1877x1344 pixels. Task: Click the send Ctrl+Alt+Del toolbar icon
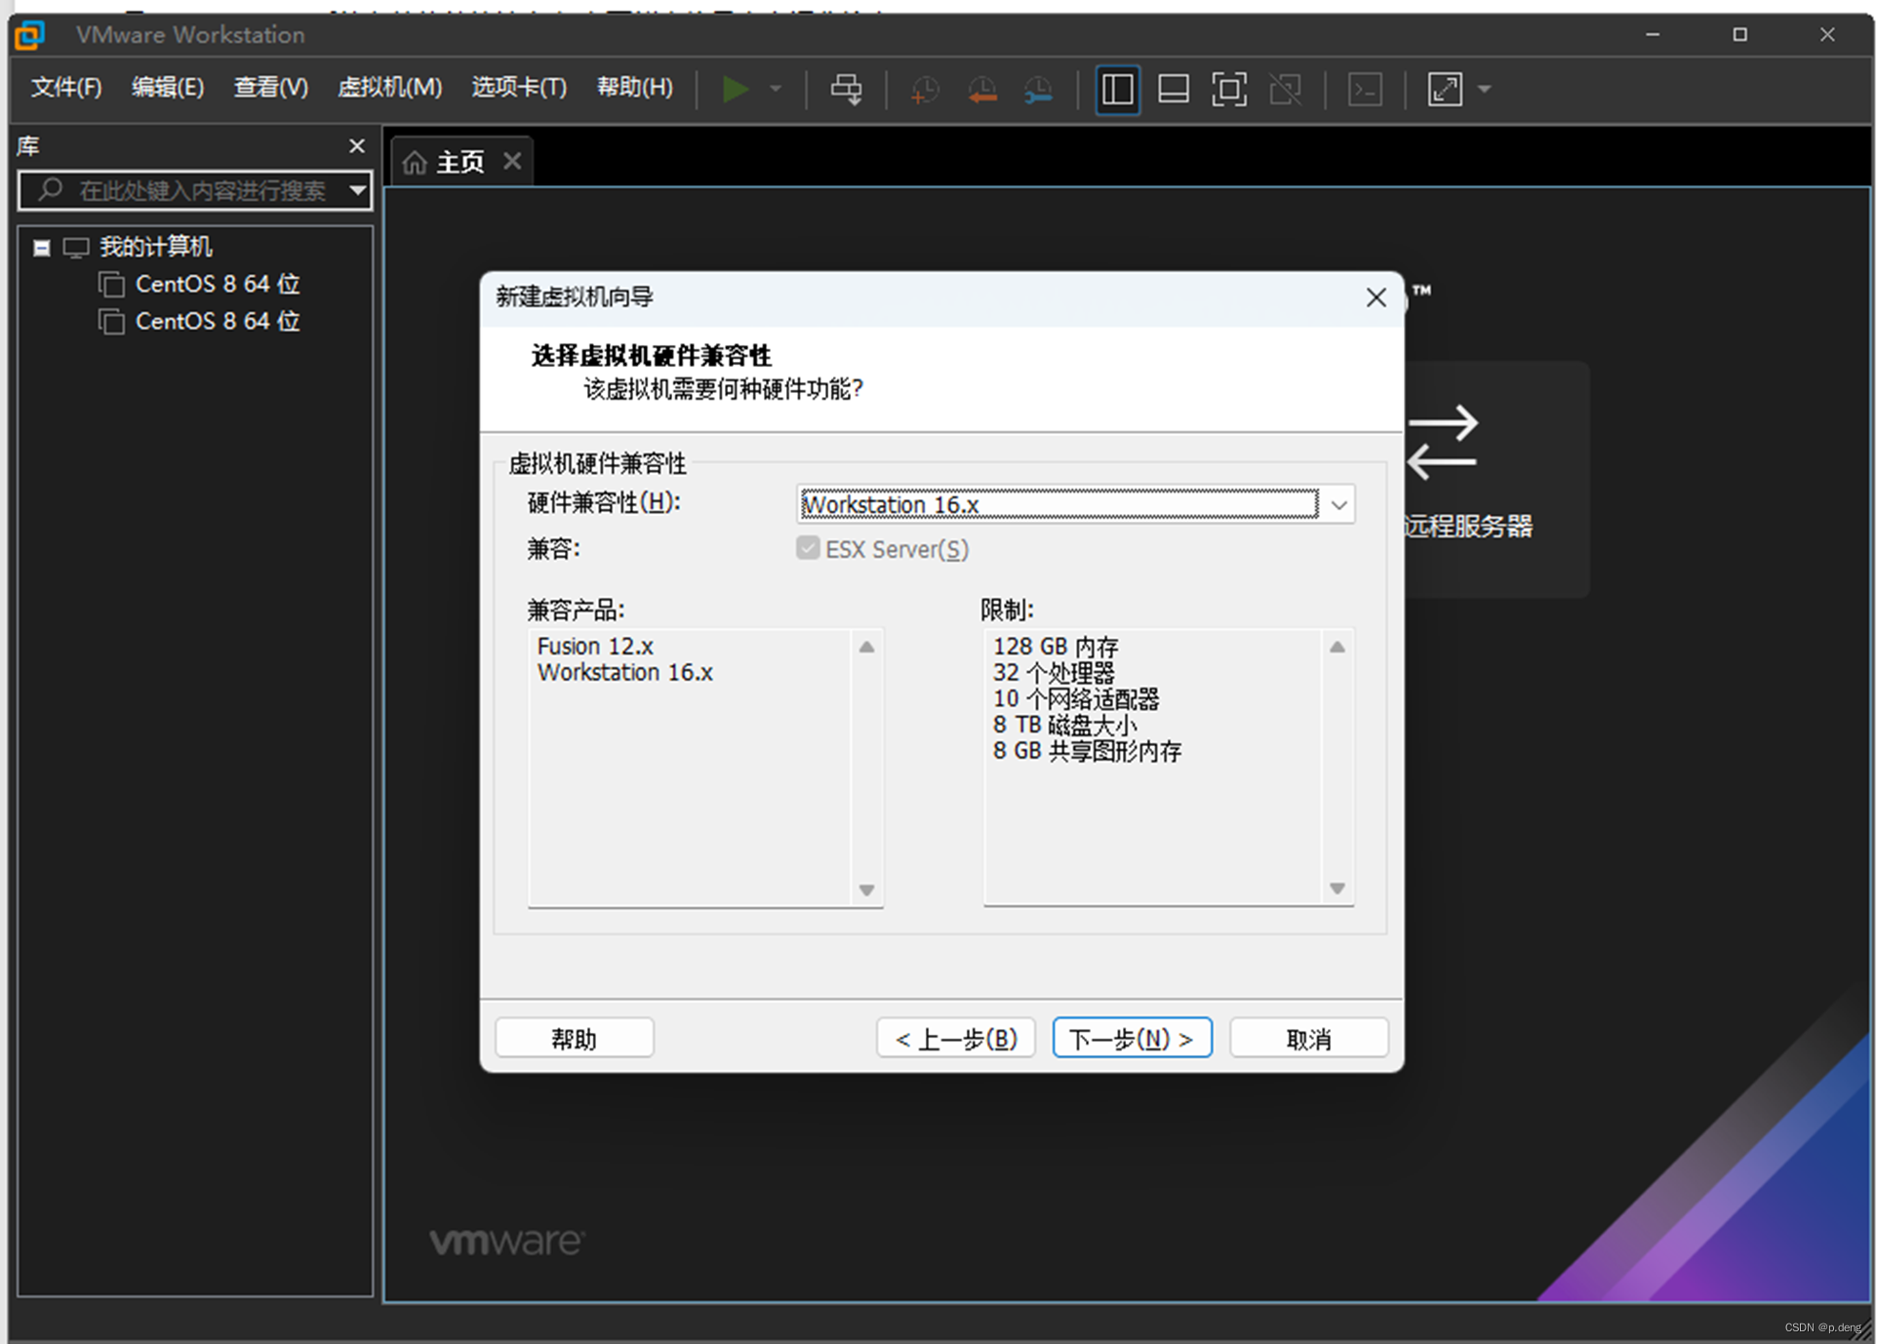[845, 89]
